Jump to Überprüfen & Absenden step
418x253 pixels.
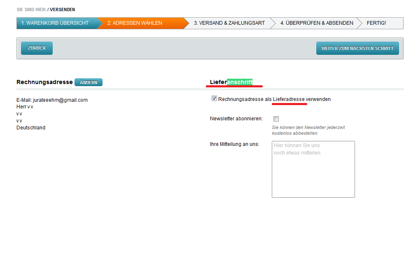317,23
